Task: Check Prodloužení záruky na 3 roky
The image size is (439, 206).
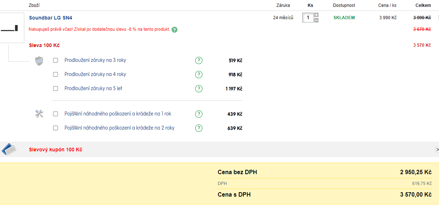Action: tap(56, 60)
